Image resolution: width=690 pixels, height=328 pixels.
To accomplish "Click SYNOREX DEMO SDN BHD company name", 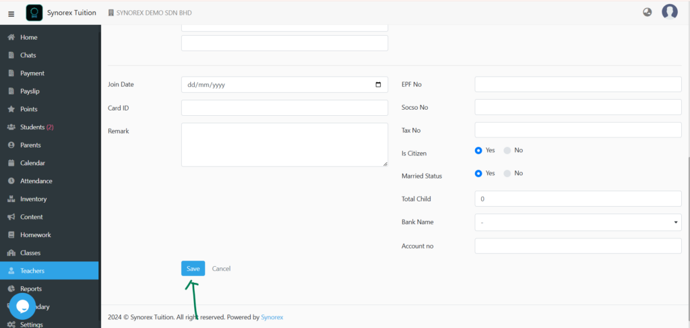I will point(154,13).
